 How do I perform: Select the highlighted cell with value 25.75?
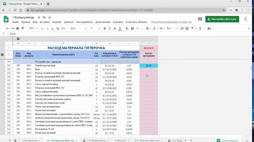(x=148, y=66)
